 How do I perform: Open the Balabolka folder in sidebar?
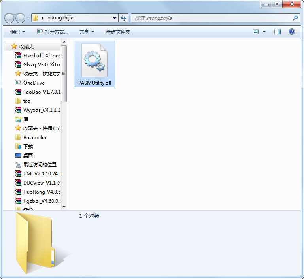click(34, 138)
